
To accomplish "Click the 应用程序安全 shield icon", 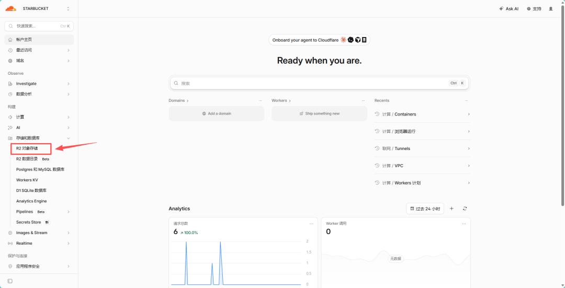I will [10, 267].
